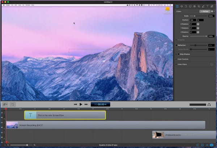The width and height of the screenshot is (217, 148).
Task: Click the curved arrow icon in the status bar
Action: (198, 145)
